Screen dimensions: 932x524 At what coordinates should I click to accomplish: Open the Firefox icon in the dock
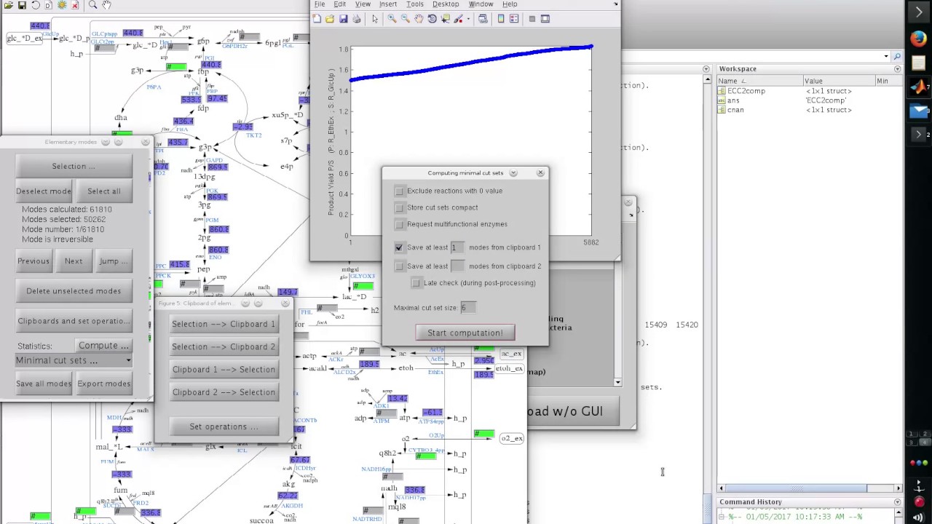coord(919,39)
